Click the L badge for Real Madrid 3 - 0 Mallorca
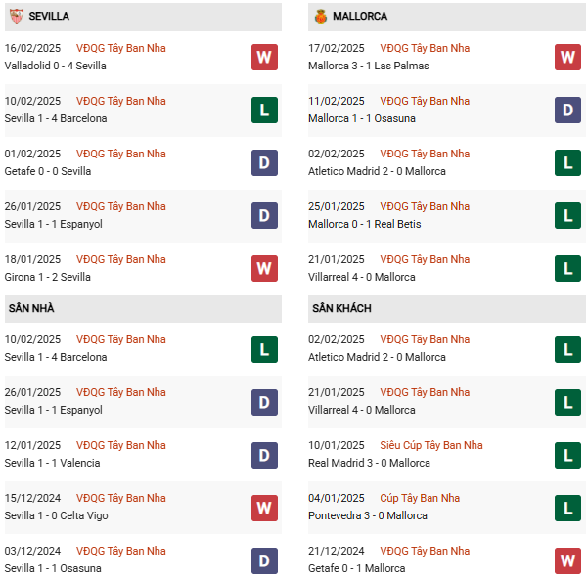The image size is (587, 581). pyautogui.click(x=567, y=454)
